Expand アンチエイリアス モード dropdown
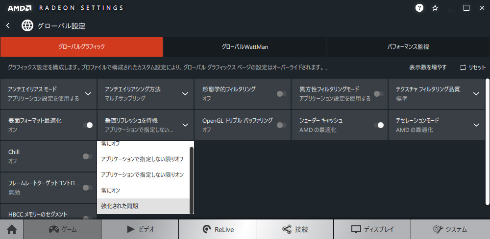This screenshot has width=490, height=239. click(88, 94)
